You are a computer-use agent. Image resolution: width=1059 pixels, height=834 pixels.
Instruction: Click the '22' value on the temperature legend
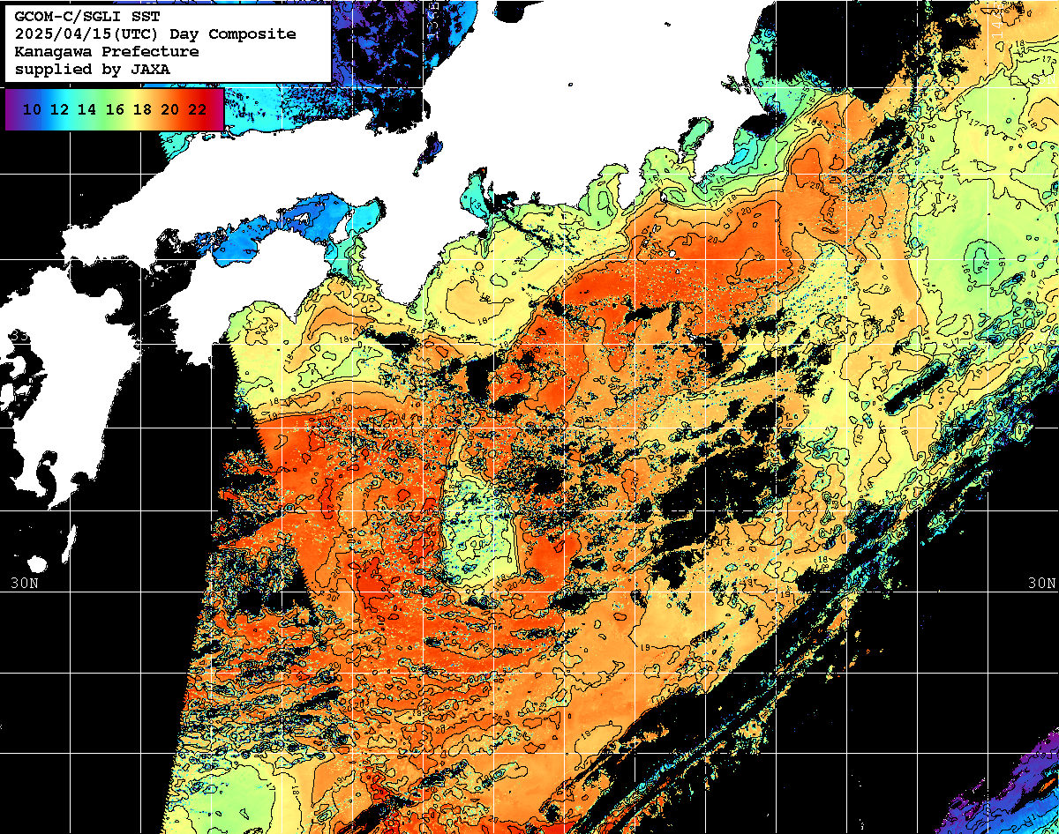pyautogui.click(x=198, y=109)
